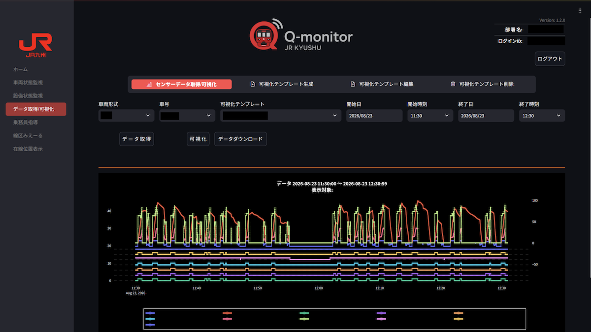The height and width of the screenshot is (332, 591).
Task: Click the データ取得 button
Action: 137,139
